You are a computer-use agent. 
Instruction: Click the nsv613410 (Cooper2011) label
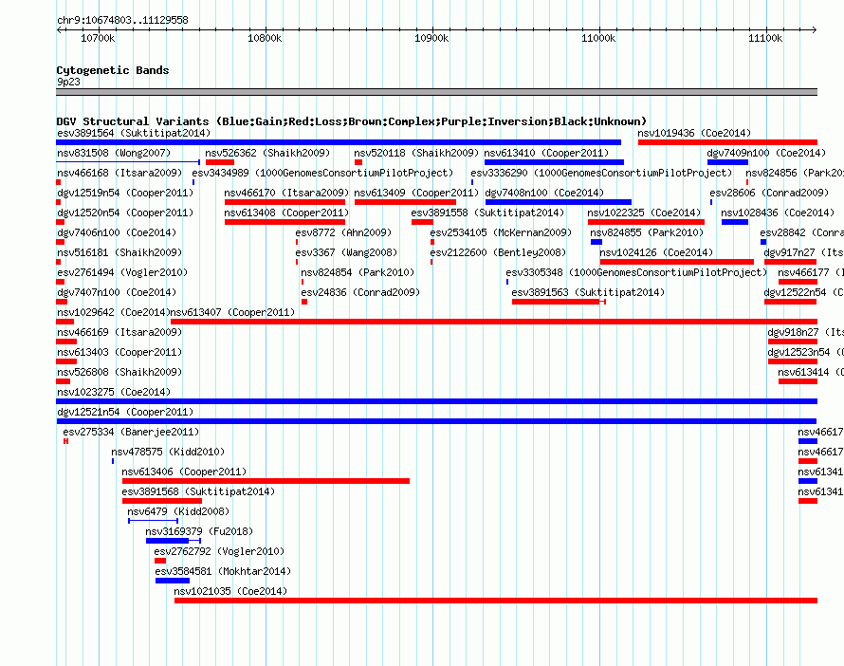(x=546, y=153)
